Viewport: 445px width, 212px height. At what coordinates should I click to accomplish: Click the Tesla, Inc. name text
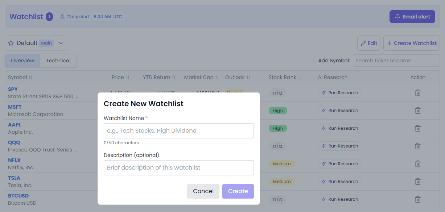point(20,185)
